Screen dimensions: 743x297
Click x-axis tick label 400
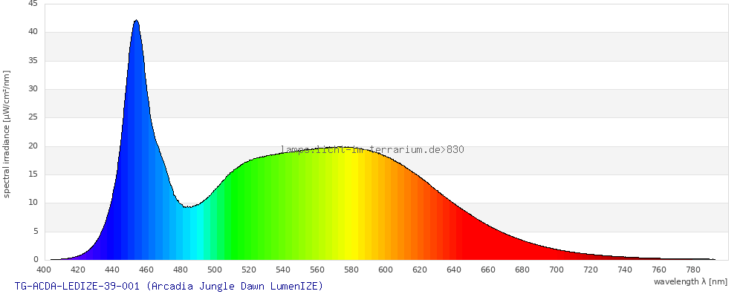[44, 270]
